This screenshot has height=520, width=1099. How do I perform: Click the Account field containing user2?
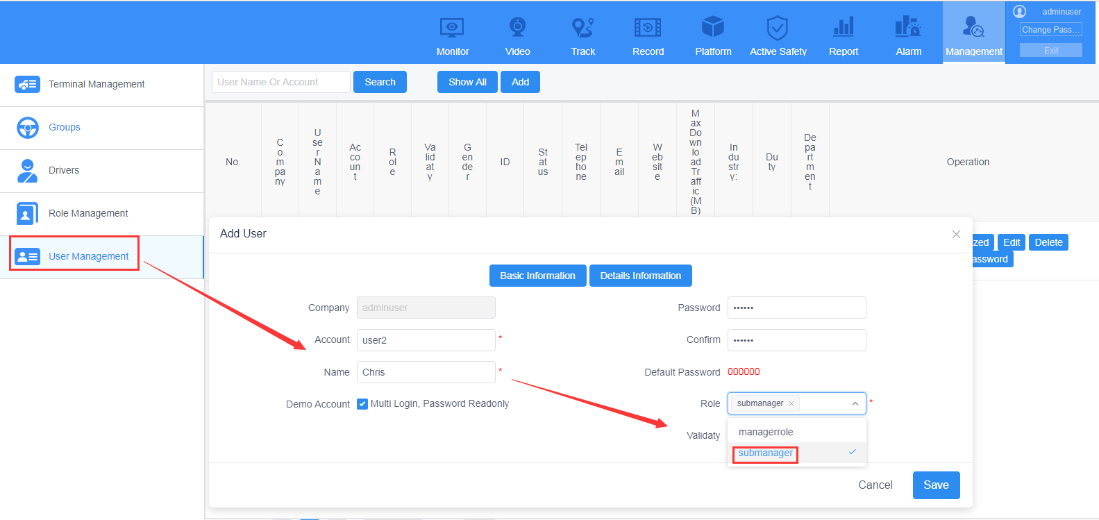pyautogui.click(x=426, y=340)
